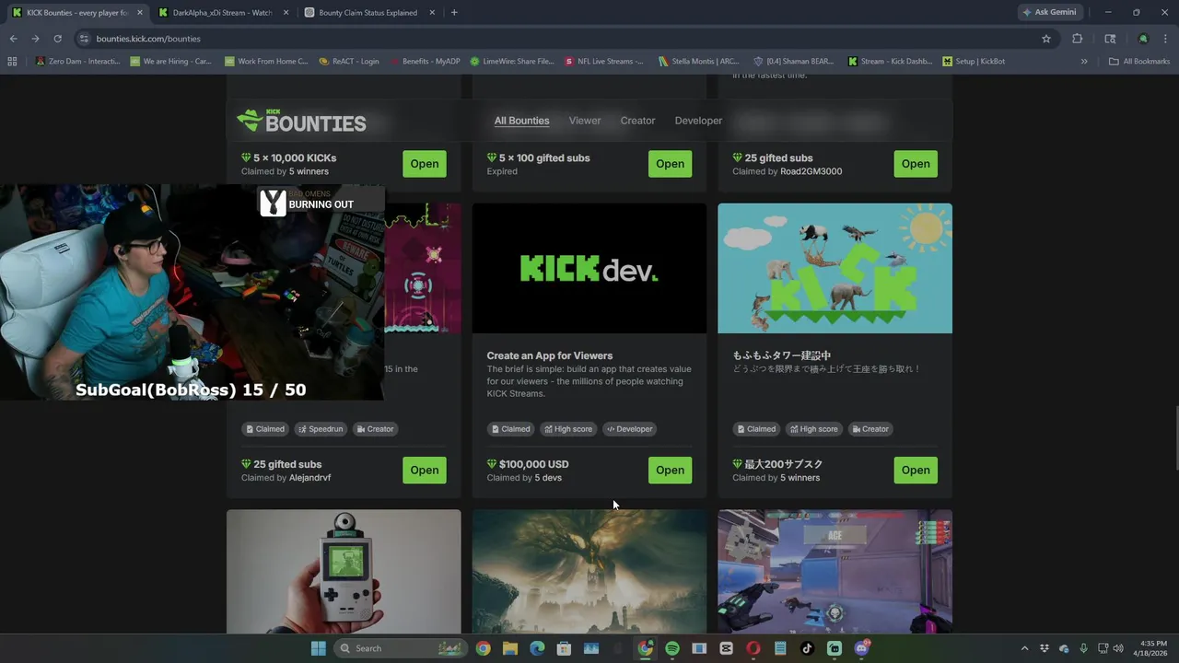Open the 5 × 10,000 KICKs bounty
Viewport: 1179px width, 663px height.
(425, 164)
